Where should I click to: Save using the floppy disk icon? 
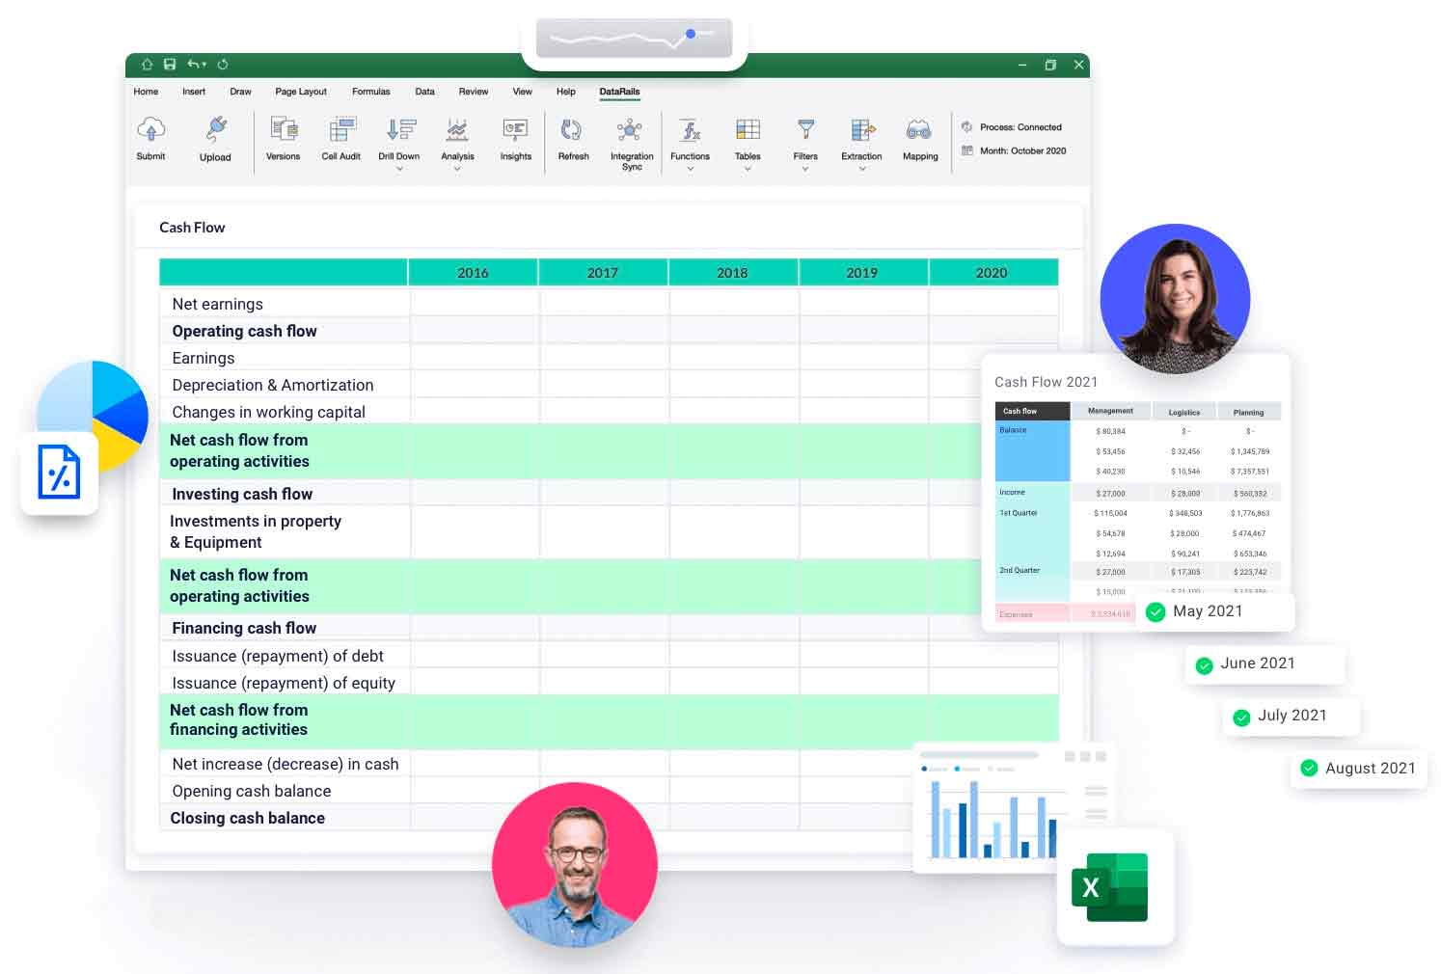[x=170, y=65]
